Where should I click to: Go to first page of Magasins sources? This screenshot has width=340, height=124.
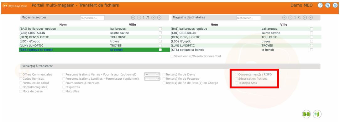click(x=133, y=17)
